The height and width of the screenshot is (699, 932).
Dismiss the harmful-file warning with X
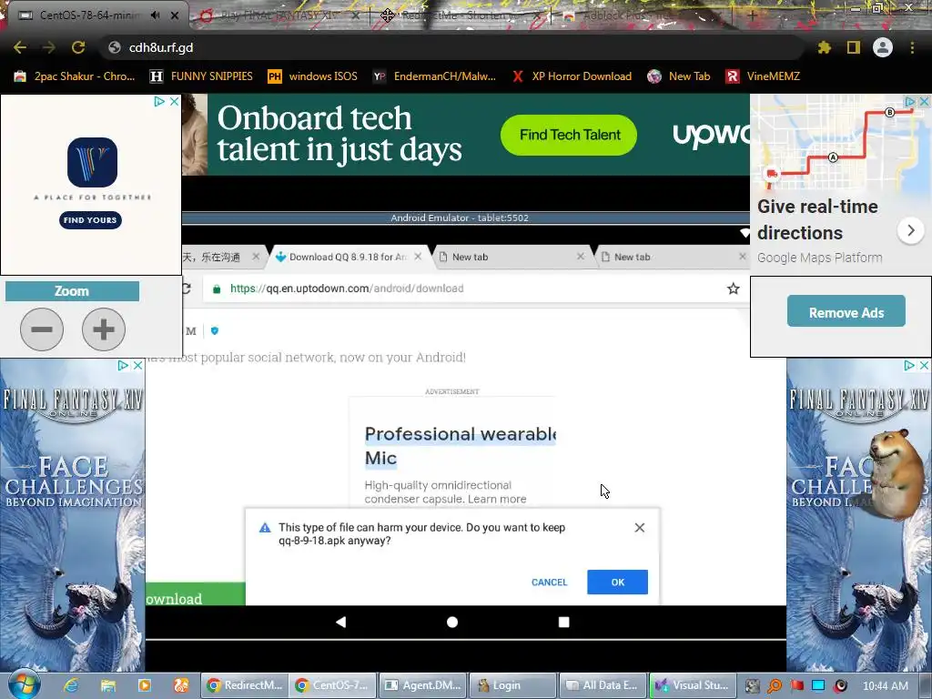pyautogui.click(x=640, y=528)
